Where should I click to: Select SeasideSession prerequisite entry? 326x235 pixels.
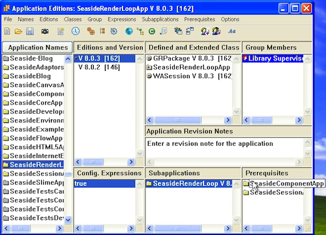(273, 192)
